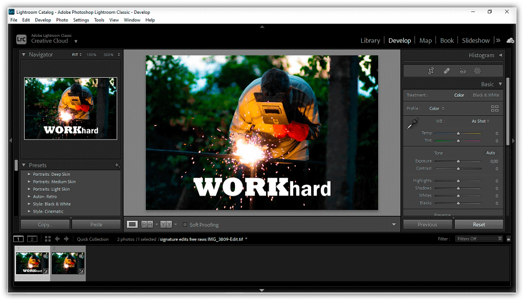524x301 pixels.
Task: Hide the left panel group
Action: click(x=11, y=141)
